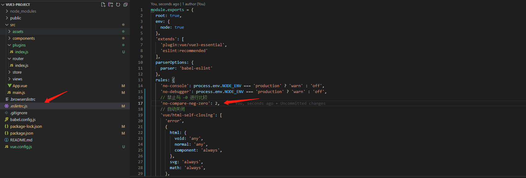
Task: Click the 'babel-eslint' parser value
Action: [196, 68]
